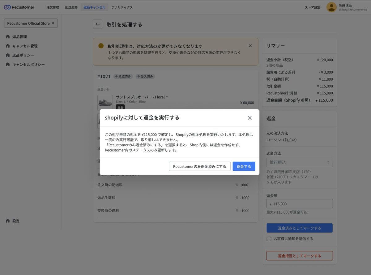Screen dimensions: 371x275
Task: Click the 柴田康弘 profile avatar
Action: point(331,7)
